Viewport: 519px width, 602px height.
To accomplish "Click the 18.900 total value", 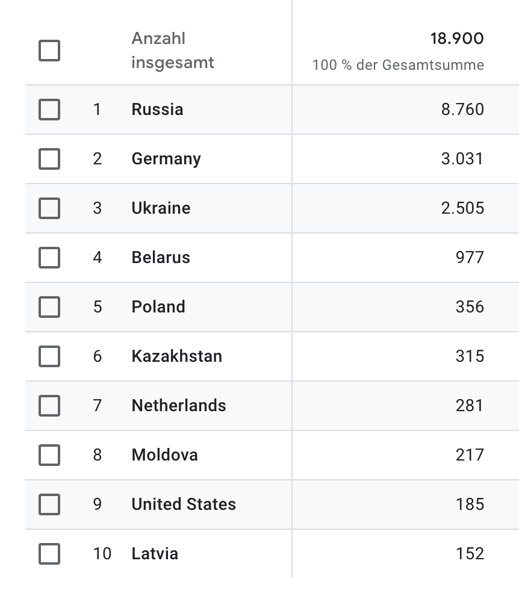I will tap(457, 39).
